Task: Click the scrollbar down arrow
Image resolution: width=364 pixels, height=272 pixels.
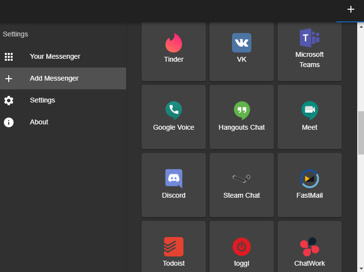Action: click(x=361, y=269)
